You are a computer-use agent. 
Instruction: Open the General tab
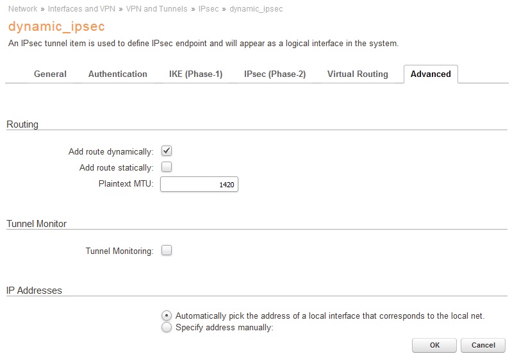[x=50, y=74]
